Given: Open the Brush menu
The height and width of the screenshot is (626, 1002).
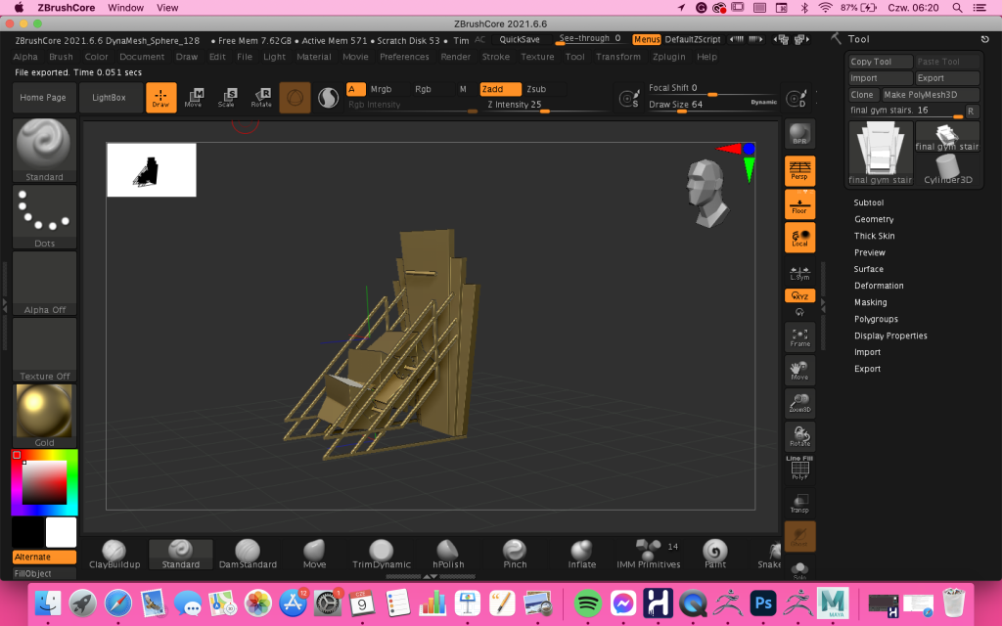Looking at the screenshot, I should point(61,57).
